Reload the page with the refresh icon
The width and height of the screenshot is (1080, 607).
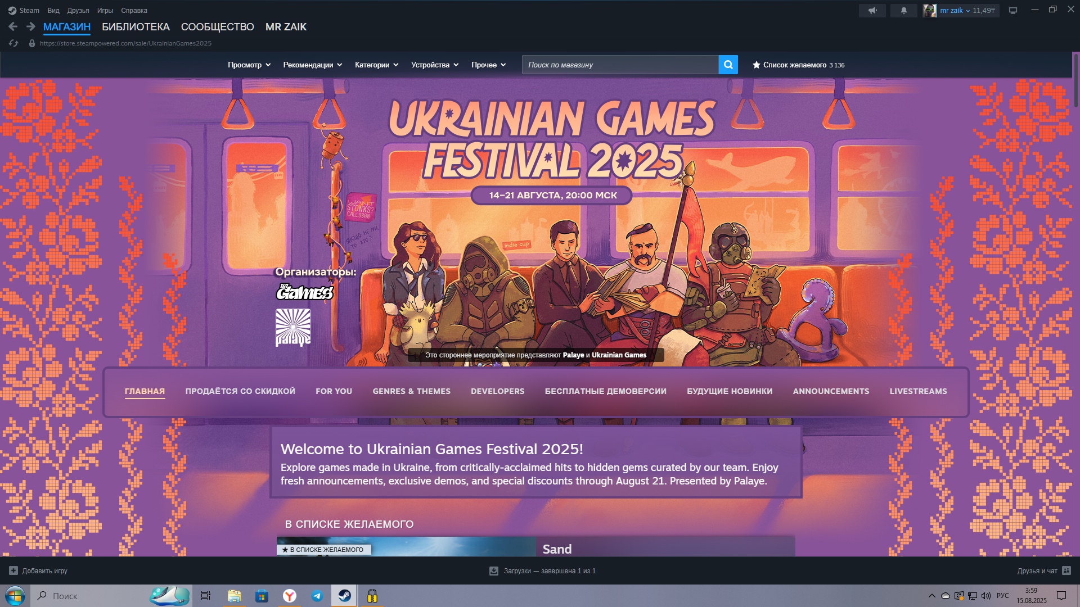tap(13, 43)
